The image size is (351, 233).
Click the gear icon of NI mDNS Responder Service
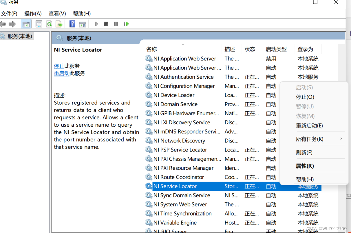tap(149, 132)
